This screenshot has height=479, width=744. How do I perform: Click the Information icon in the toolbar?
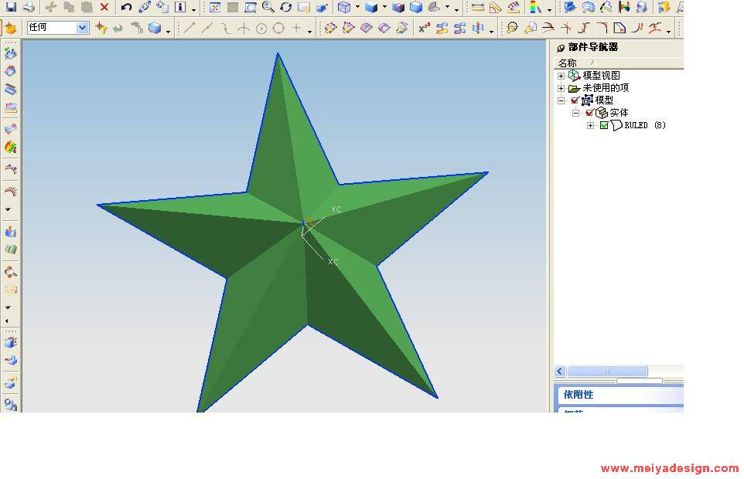180,8
